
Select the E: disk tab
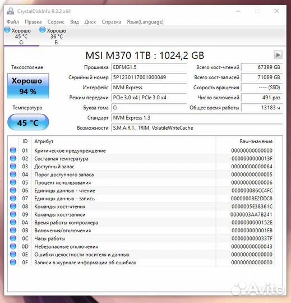pyautogui.click(x=57, y=36)
